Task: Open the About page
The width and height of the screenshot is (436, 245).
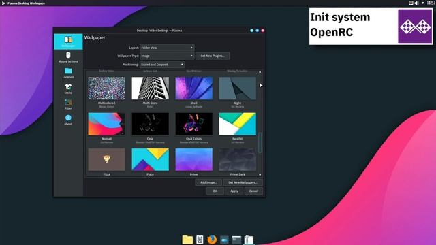Action: pyautogui.click(x=68, y=120)
